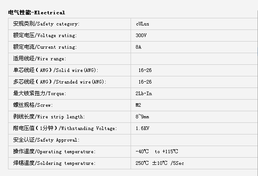Viewport: 258px width, 176px height.
Task: Select the Screw row label
Action: 33,105
